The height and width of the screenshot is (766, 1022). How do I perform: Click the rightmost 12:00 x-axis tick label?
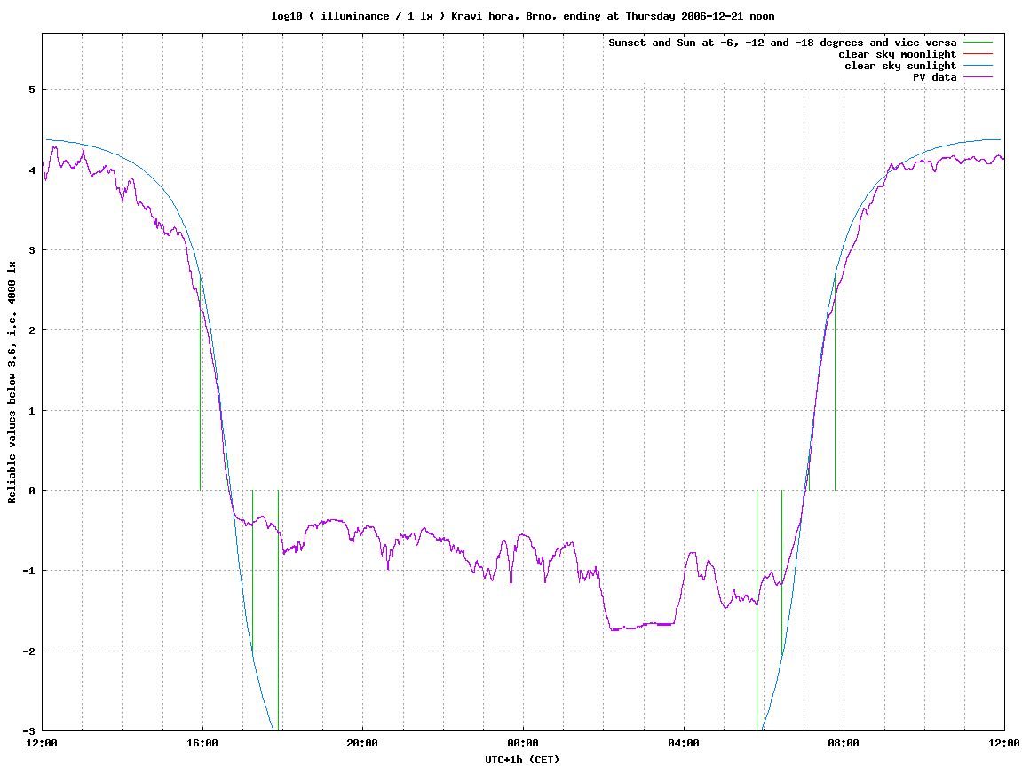1004,743
